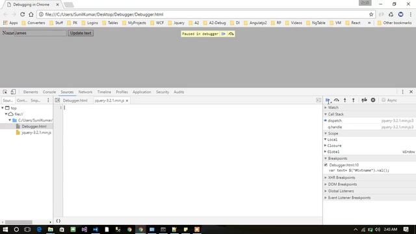Click the Update text button

point(81,33)
